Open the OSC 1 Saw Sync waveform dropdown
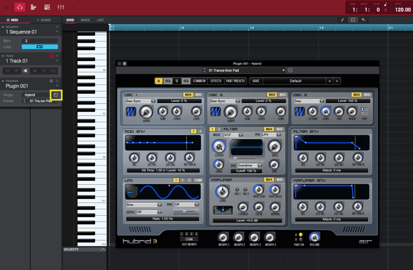The height and width of the screenshot is (270, 413). 140,101
